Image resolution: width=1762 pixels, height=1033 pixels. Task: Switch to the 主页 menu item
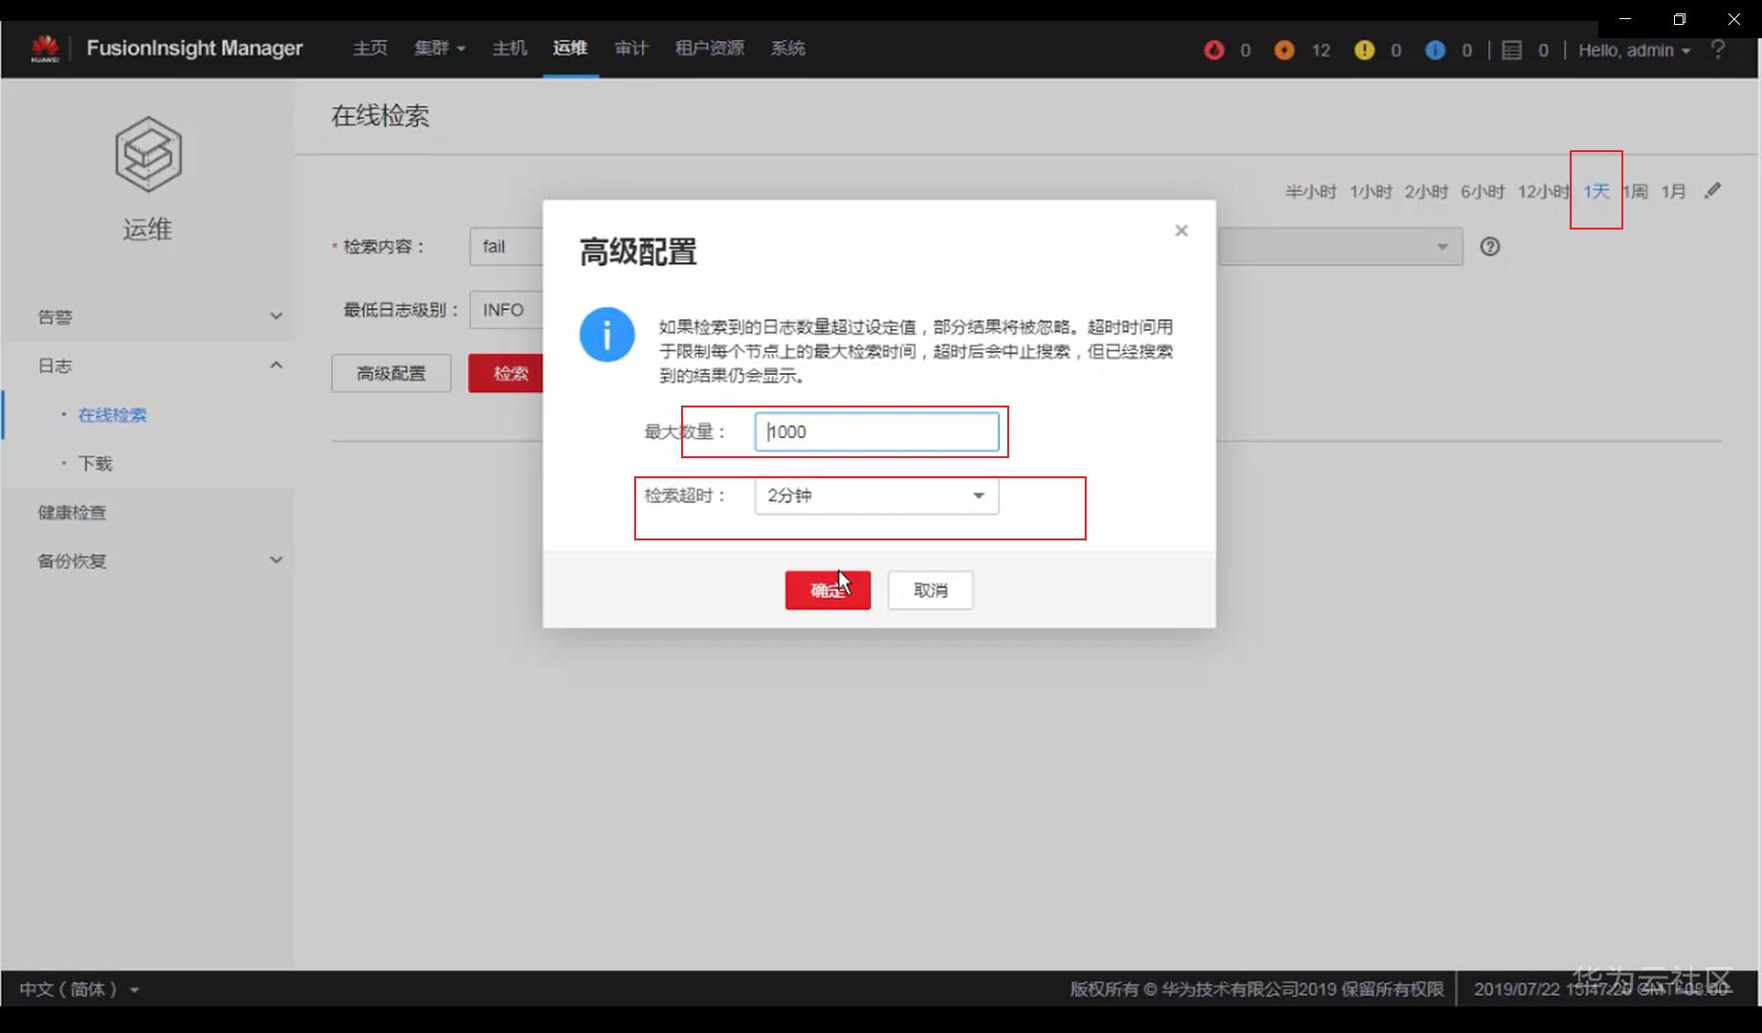369,48
